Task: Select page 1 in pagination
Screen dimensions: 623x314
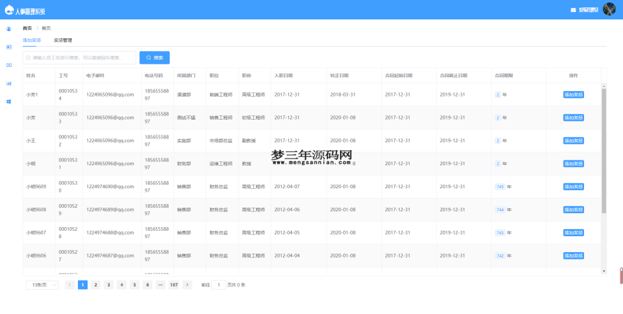Action: pyautogui.click(x=83, y=285)
